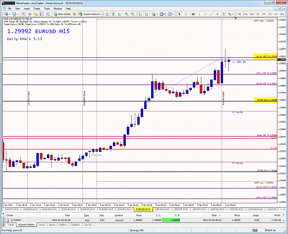Zoom in on the chart
The width and height of the screenshot is (288, 234).
click(127, 14)
